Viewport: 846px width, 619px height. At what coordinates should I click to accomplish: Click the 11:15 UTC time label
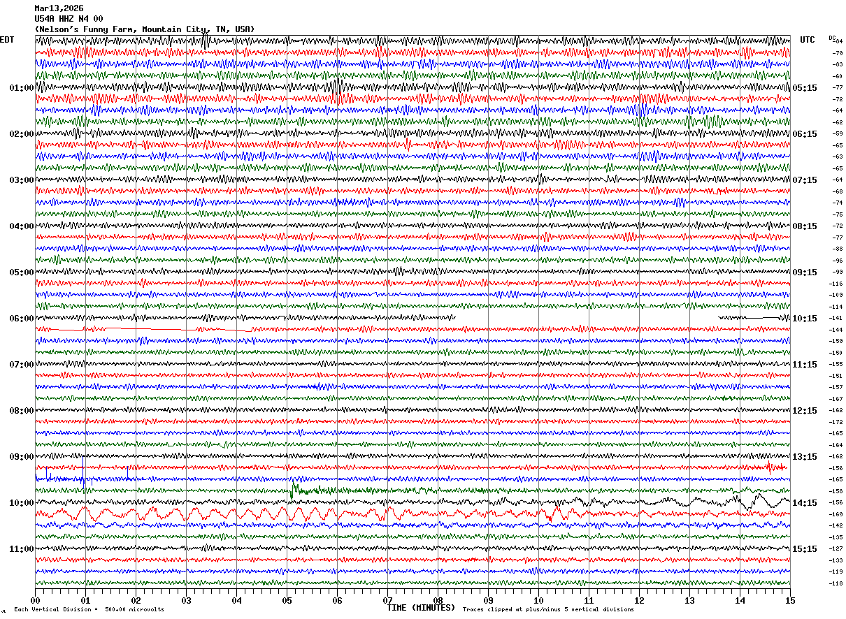pos(805,365)
